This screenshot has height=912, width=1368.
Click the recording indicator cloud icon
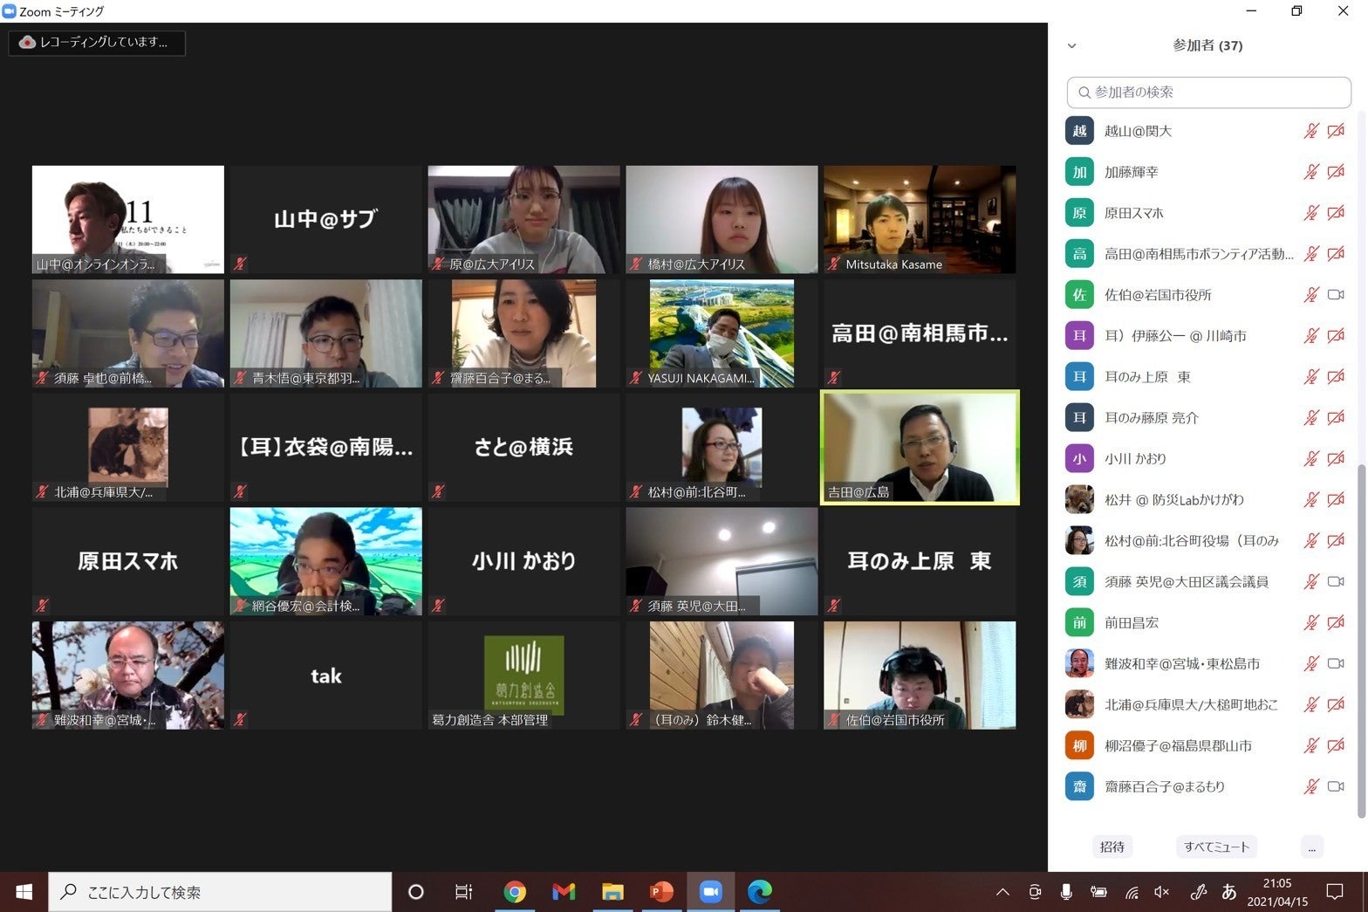(27, 42)
